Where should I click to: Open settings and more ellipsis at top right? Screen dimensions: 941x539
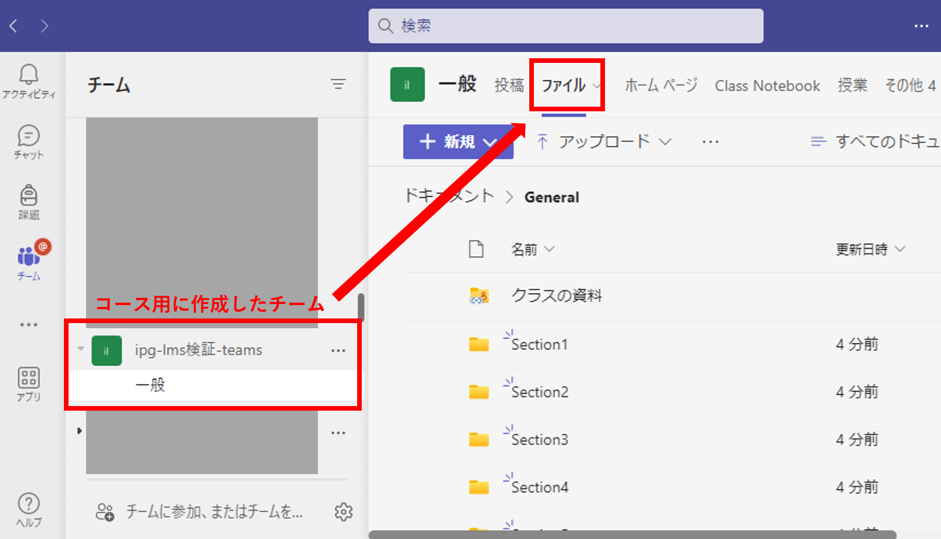pos(921,26)
